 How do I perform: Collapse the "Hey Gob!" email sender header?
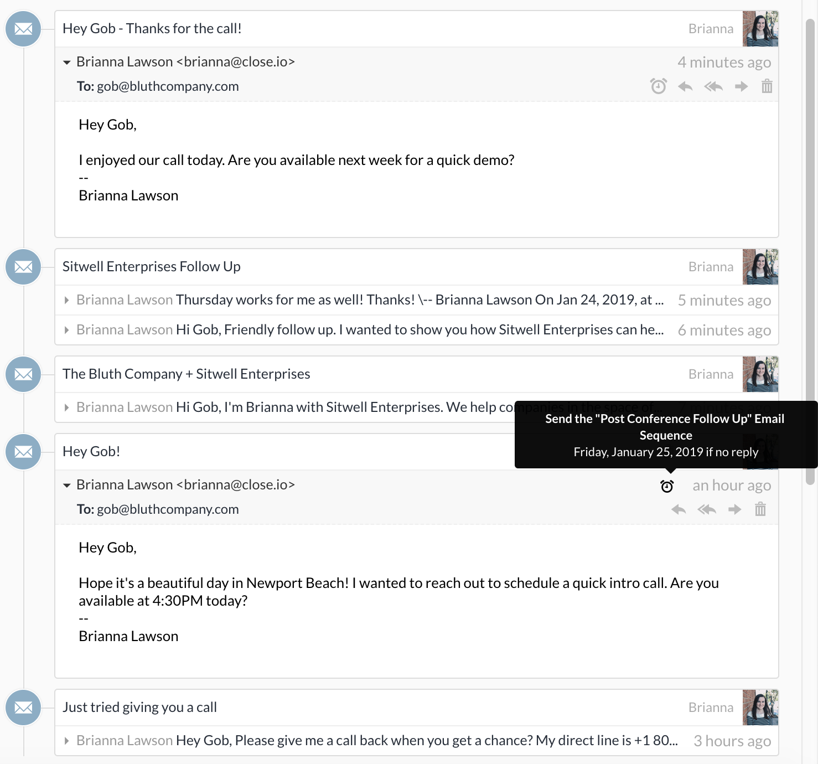click(x=67, y=486)
